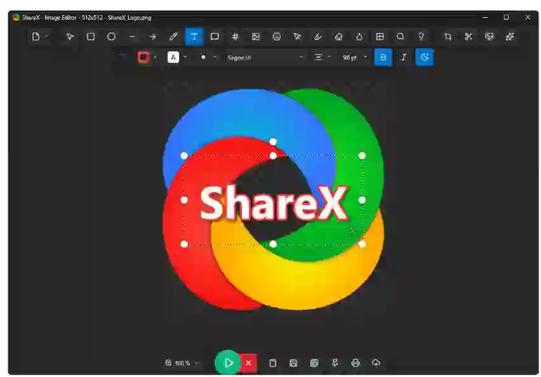The height and width of the screenshot is (377, 541).
Task: Open the text alignment dropdown
Action: [x=323, y=57]
